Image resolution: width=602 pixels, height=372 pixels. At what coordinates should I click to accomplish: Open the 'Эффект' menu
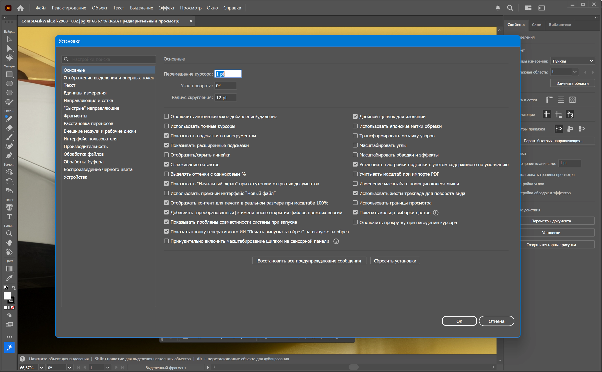(167, 8)
